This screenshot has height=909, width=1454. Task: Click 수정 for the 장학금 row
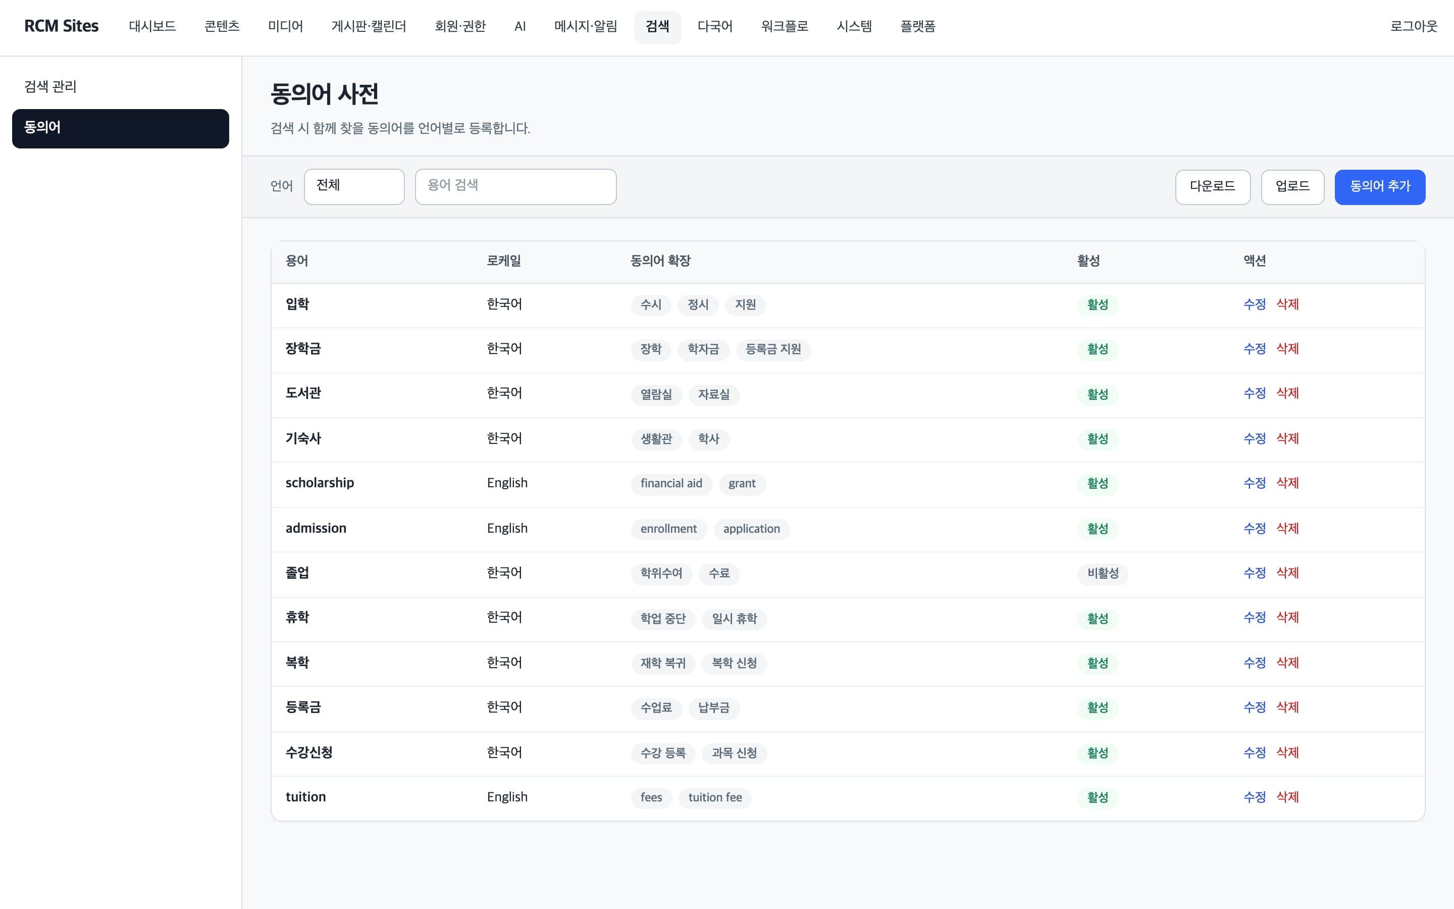1254,348
